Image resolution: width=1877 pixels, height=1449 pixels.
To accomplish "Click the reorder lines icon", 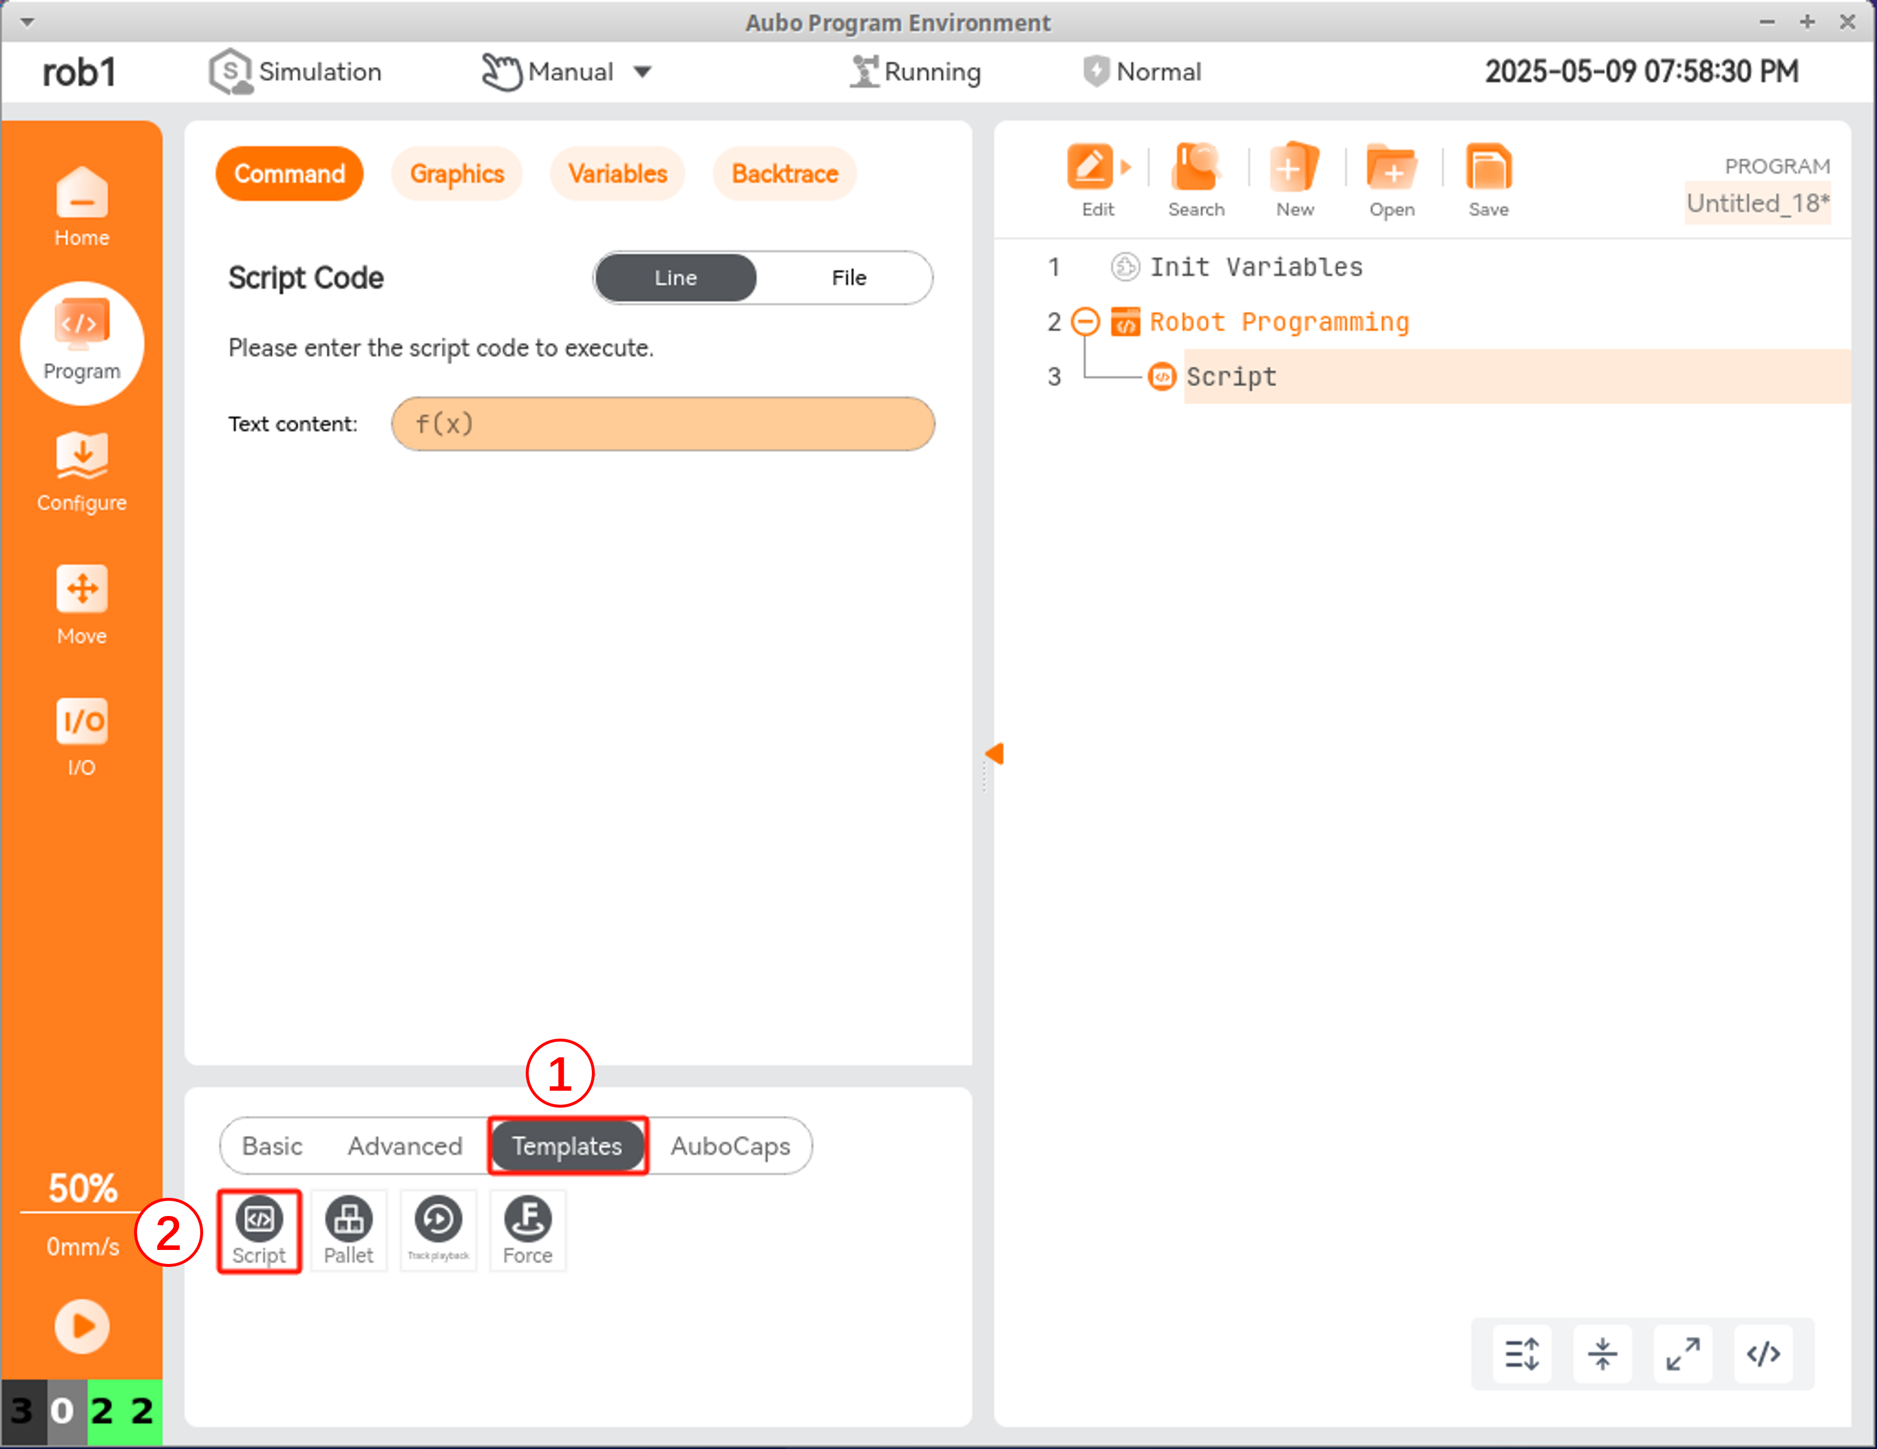I will click(x=1522, y=1354).
